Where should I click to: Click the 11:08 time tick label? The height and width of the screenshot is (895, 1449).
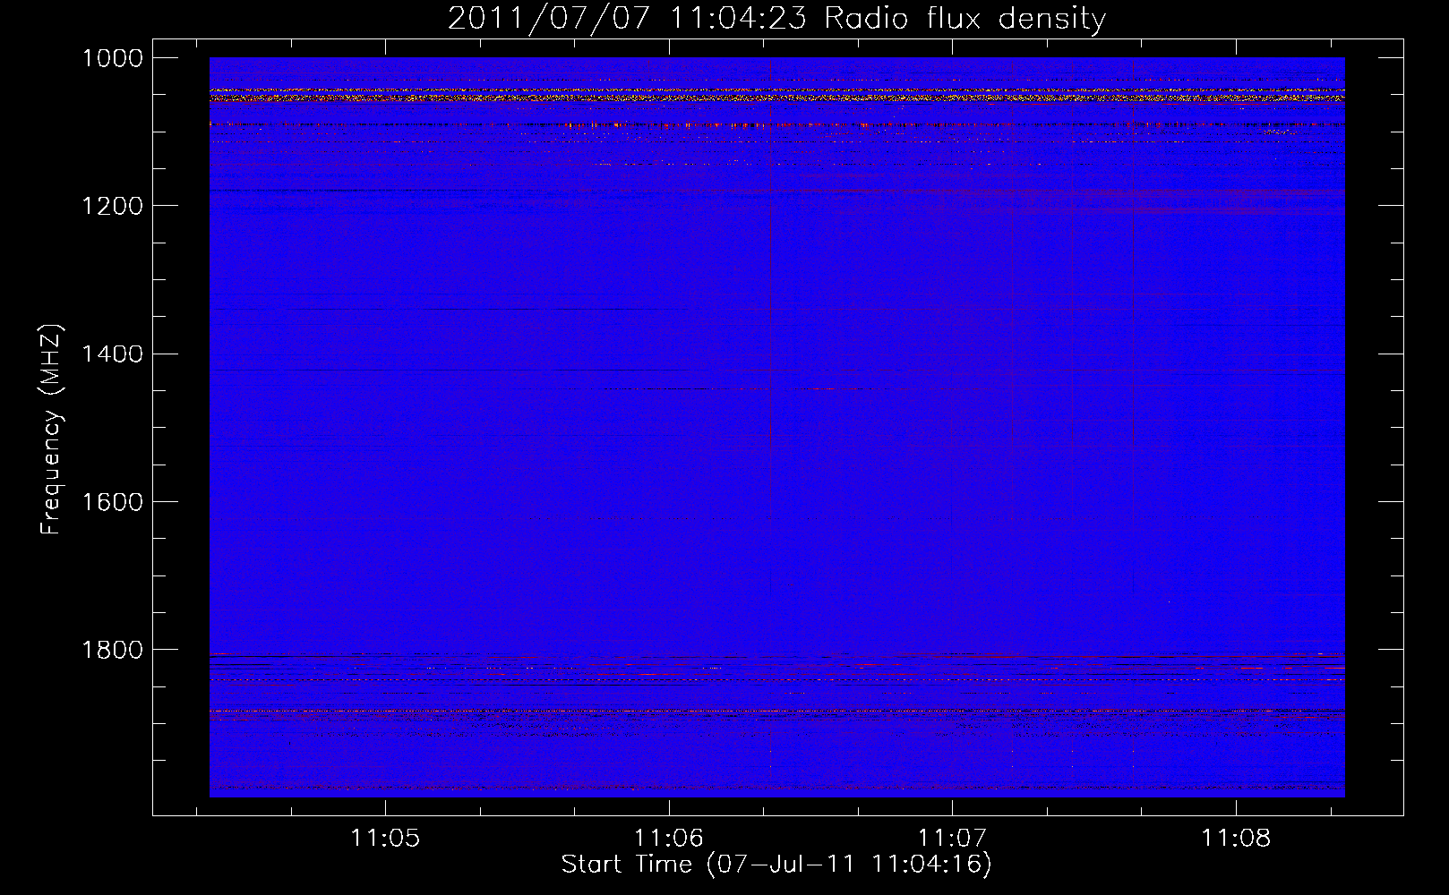pyautogui.click(x=1236, y=839)
